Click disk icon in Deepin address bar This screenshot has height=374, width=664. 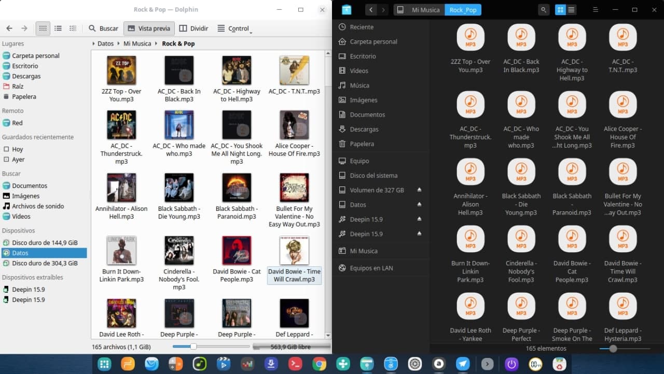400,10
